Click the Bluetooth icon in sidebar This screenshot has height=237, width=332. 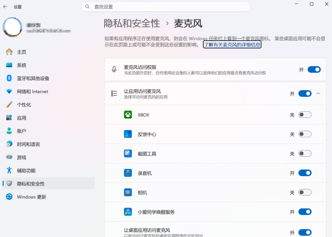[9, 78]
